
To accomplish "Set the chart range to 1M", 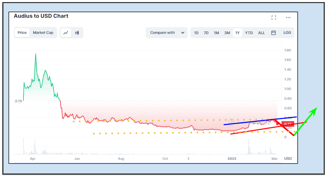I will click(x=216, y=33).
